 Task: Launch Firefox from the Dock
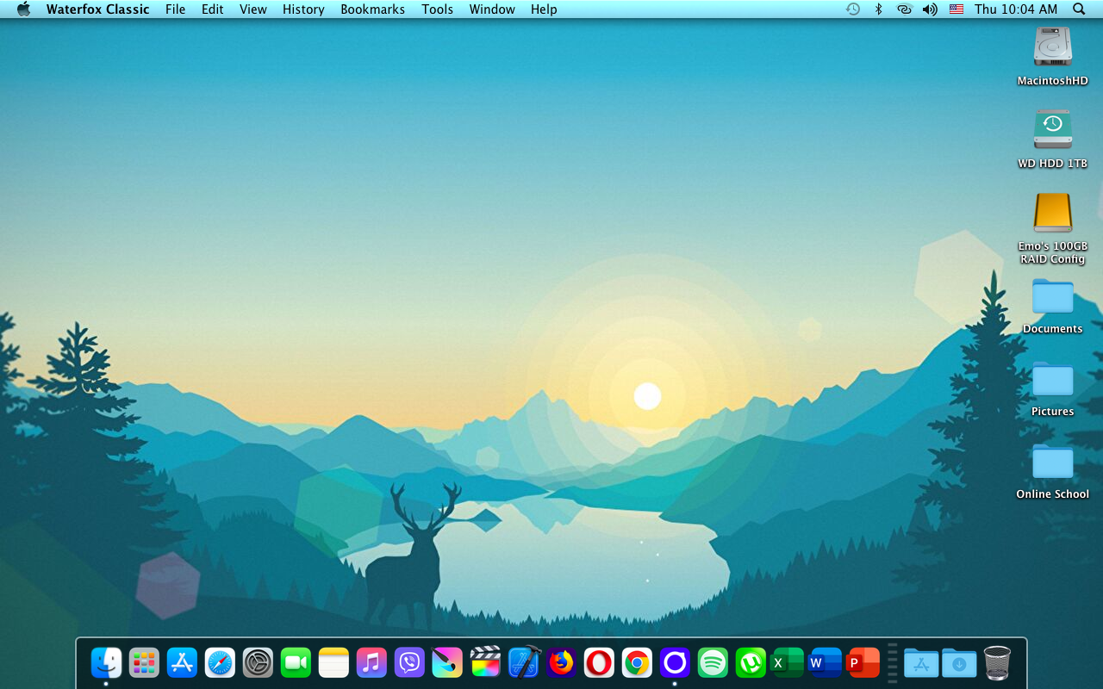coord(561,662)
